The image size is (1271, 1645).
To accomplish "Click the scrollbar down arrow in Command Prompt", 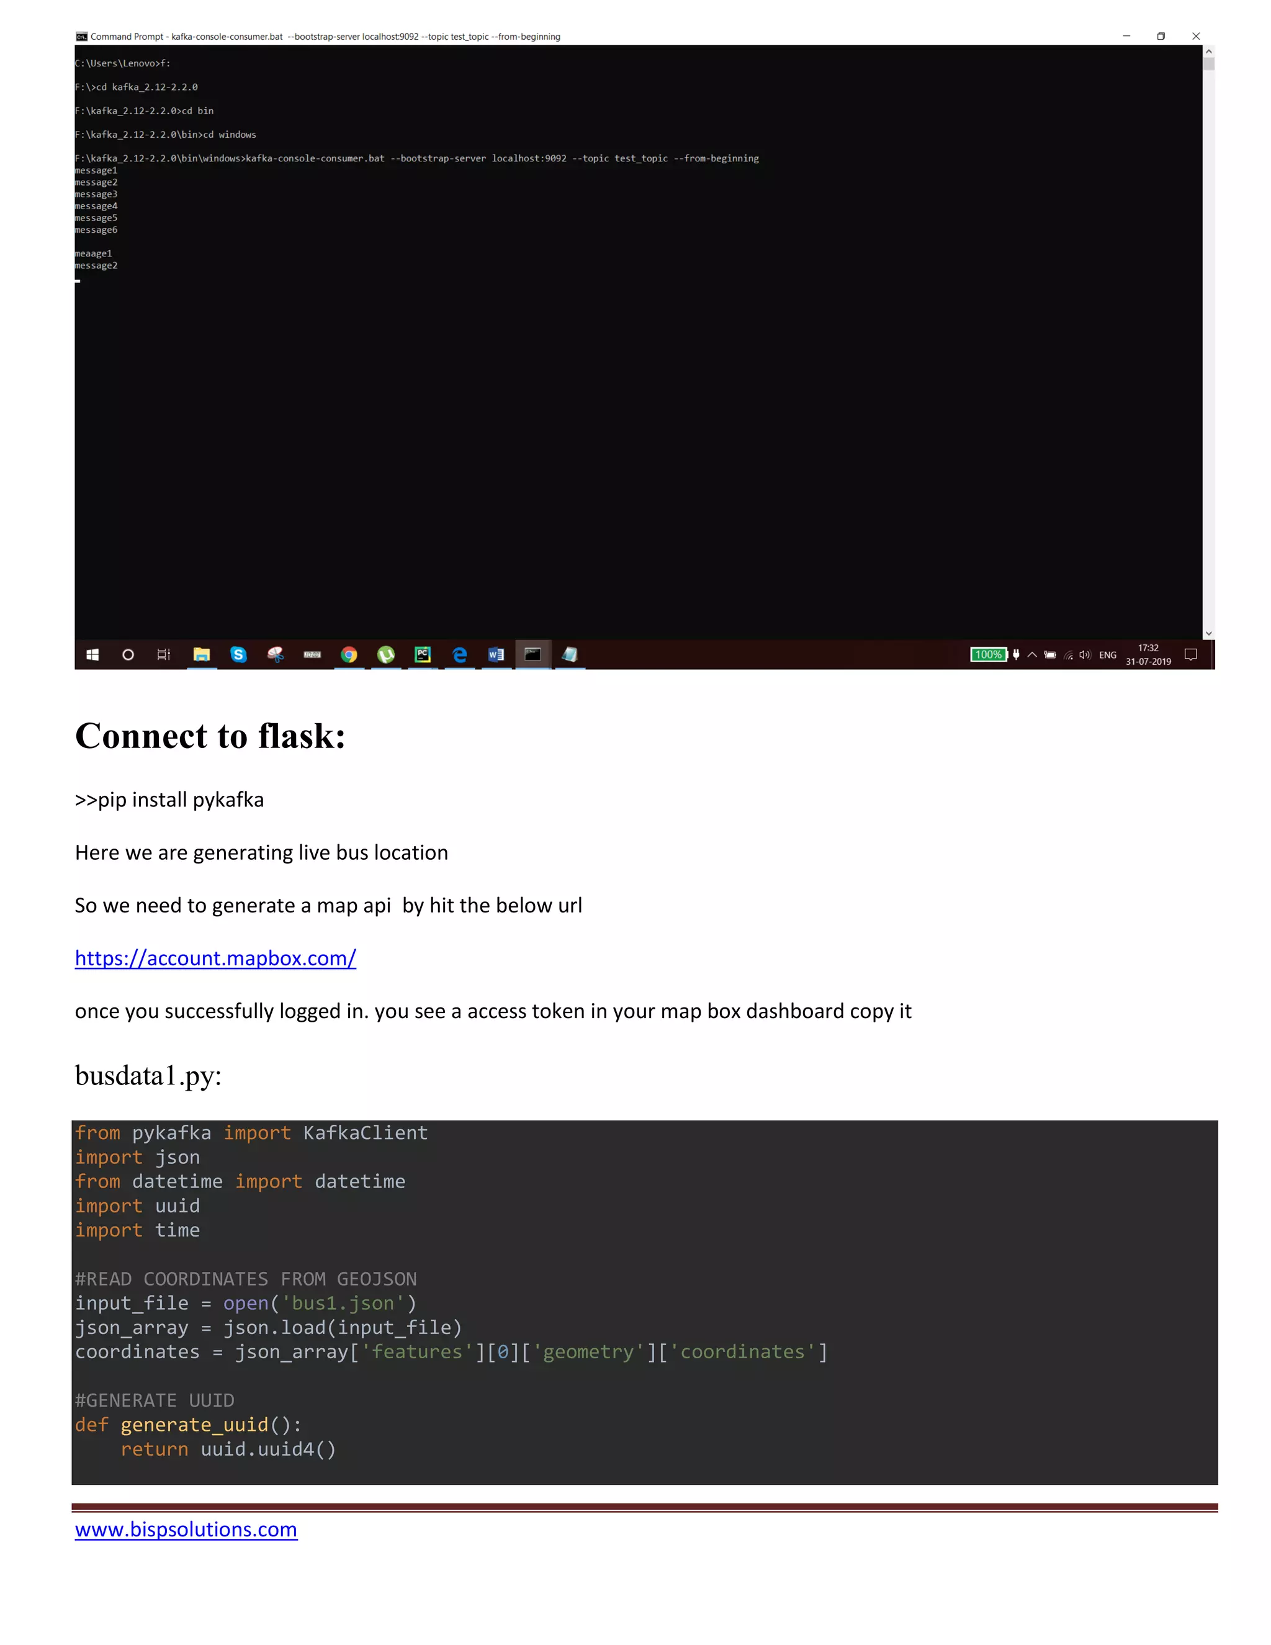I will [x=1208, y=633].
